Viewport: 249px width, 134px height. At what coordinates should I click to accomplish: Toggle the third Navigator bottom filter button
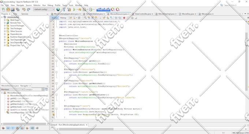pos(13,128)
